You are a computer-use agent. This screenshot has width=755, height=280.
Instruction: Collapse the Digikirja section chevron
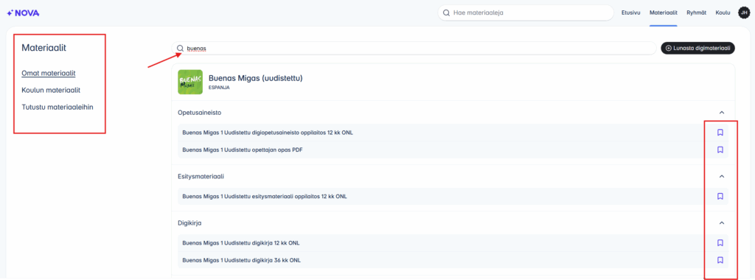tap(721, 223)
